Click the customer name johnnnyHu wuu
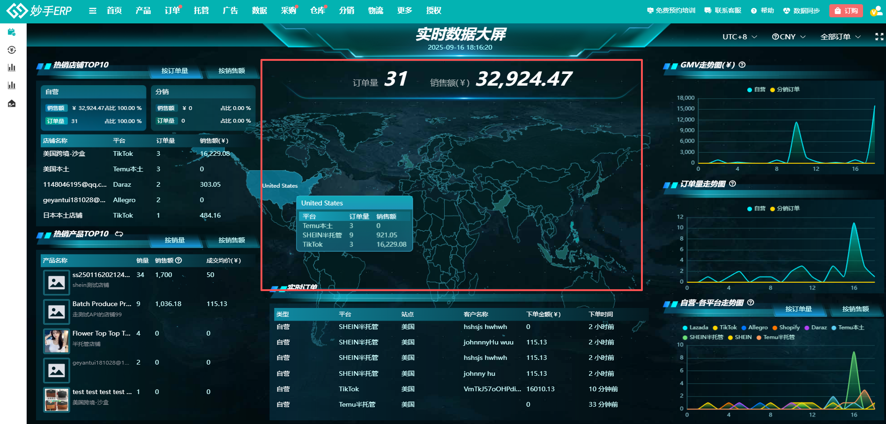The width and height of the screenshot is (886, 424). pos(489,342)
